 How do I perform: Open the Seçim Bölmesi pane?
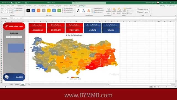tap(124, 11)
